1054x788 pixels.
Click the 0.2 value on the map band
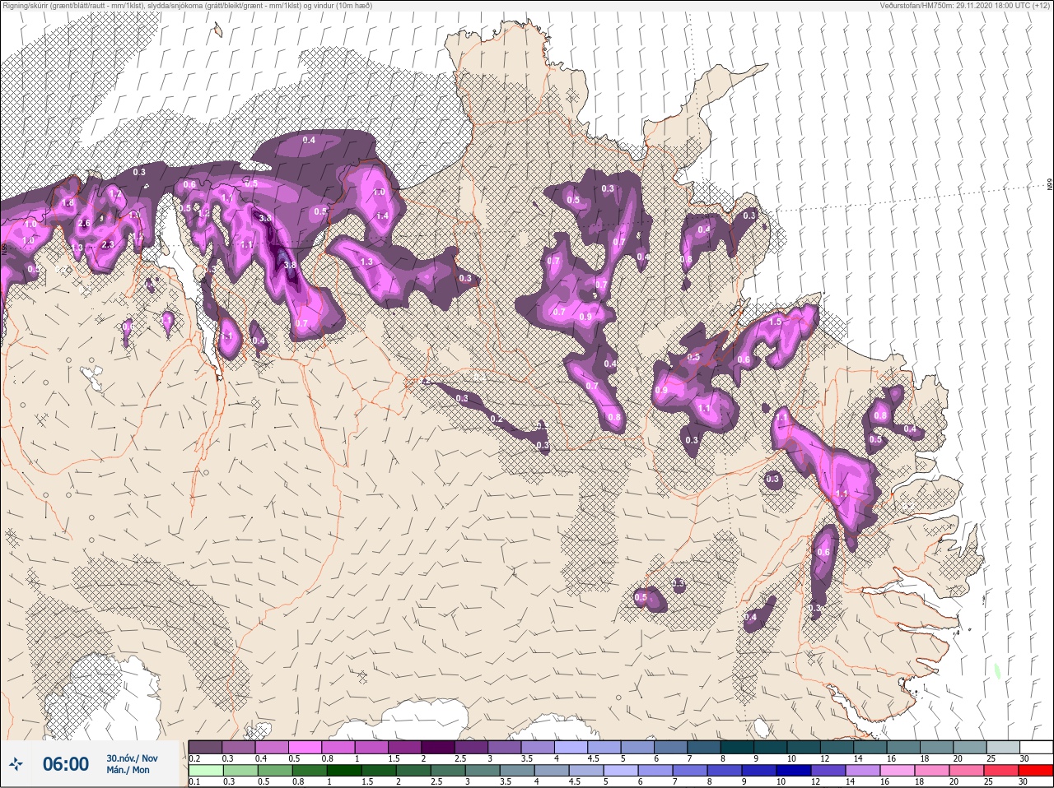click(x=497, y=419)
